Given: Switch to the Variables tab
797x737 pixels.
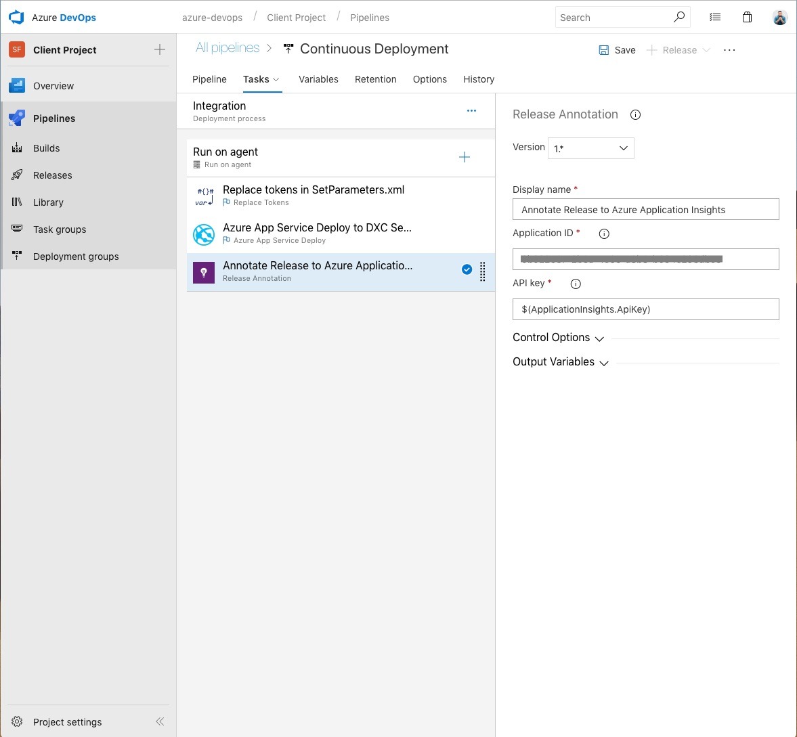Looking at the screenshot, I should tap(318, 79).
